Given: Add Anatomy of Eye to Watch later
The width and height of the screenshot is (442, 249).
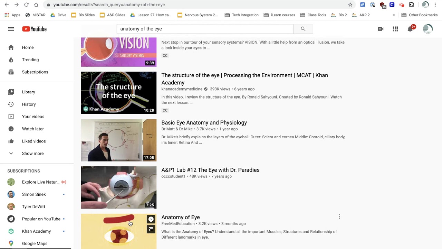Looking at the screenshot, I should pos(151,219).
